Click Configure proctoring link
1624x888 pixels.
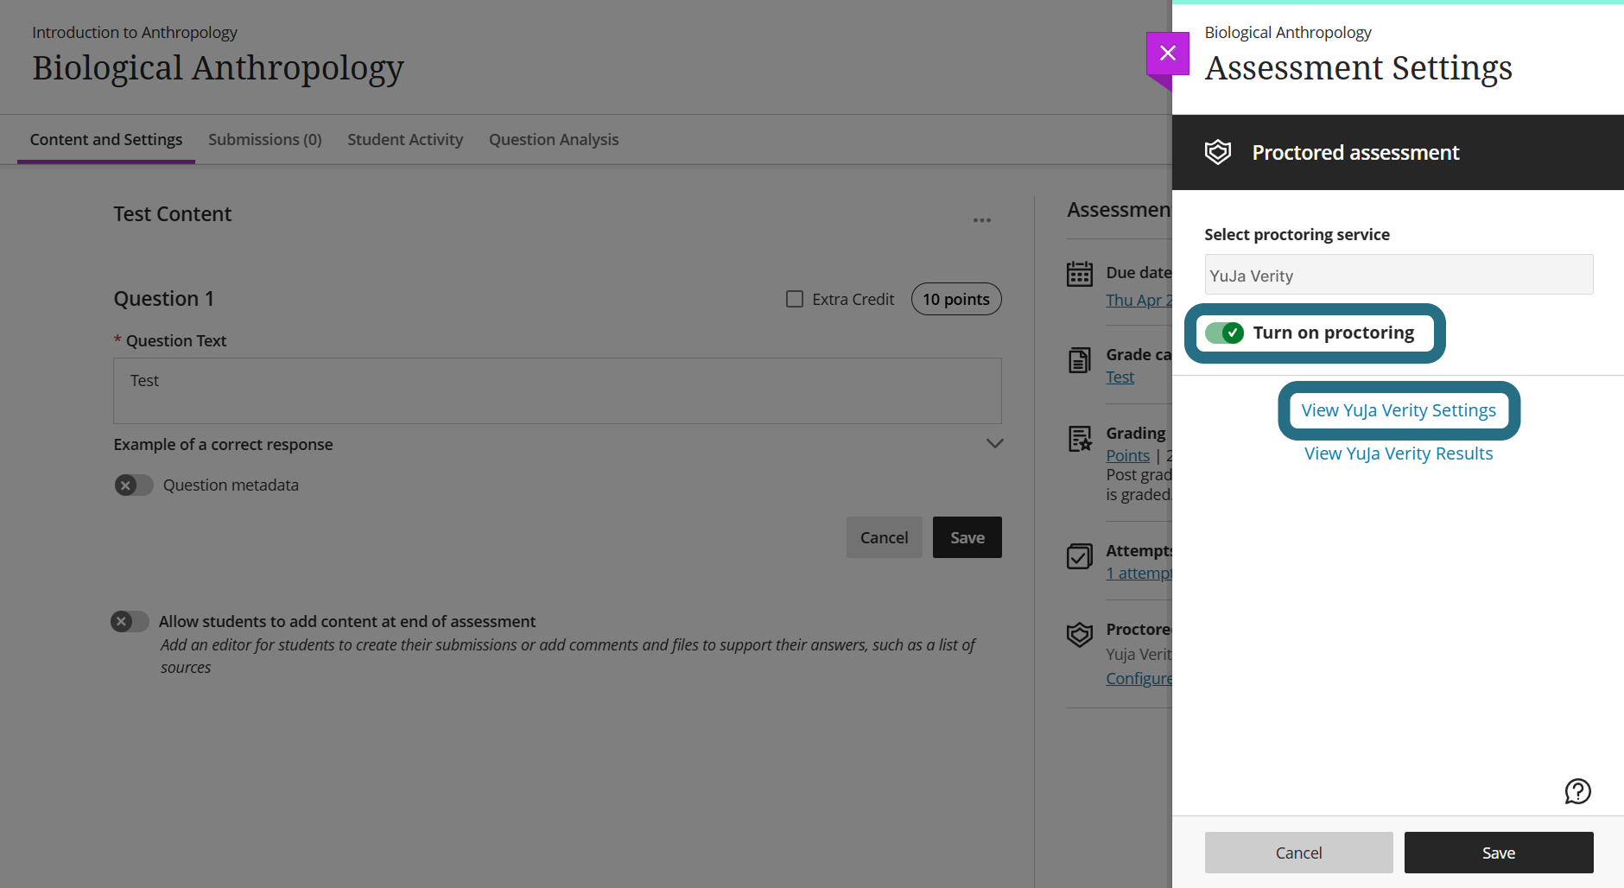1139,678
